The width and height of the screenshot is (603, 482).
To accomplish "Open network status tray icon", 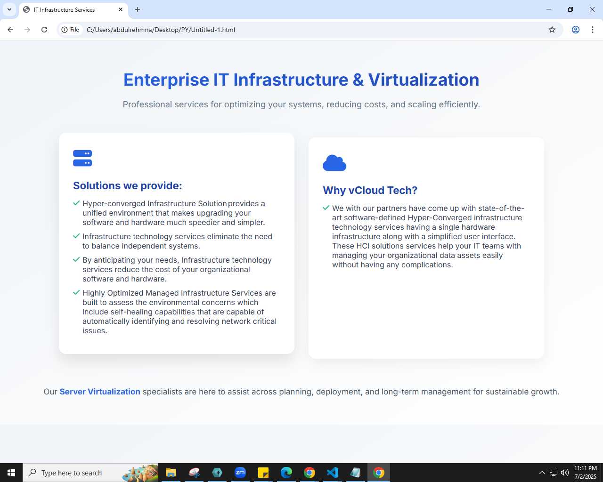I will pos(554,473).
